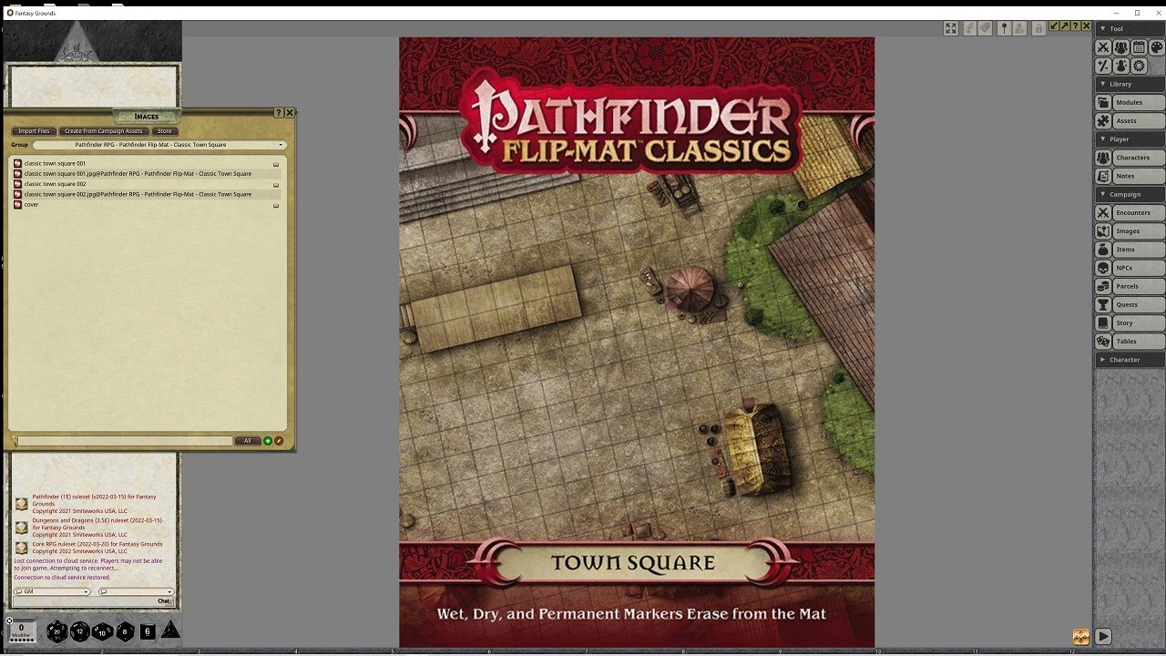1166x656 pixels.
Task: Click Import Files in the Images window
Action: [x=34, y=130]
